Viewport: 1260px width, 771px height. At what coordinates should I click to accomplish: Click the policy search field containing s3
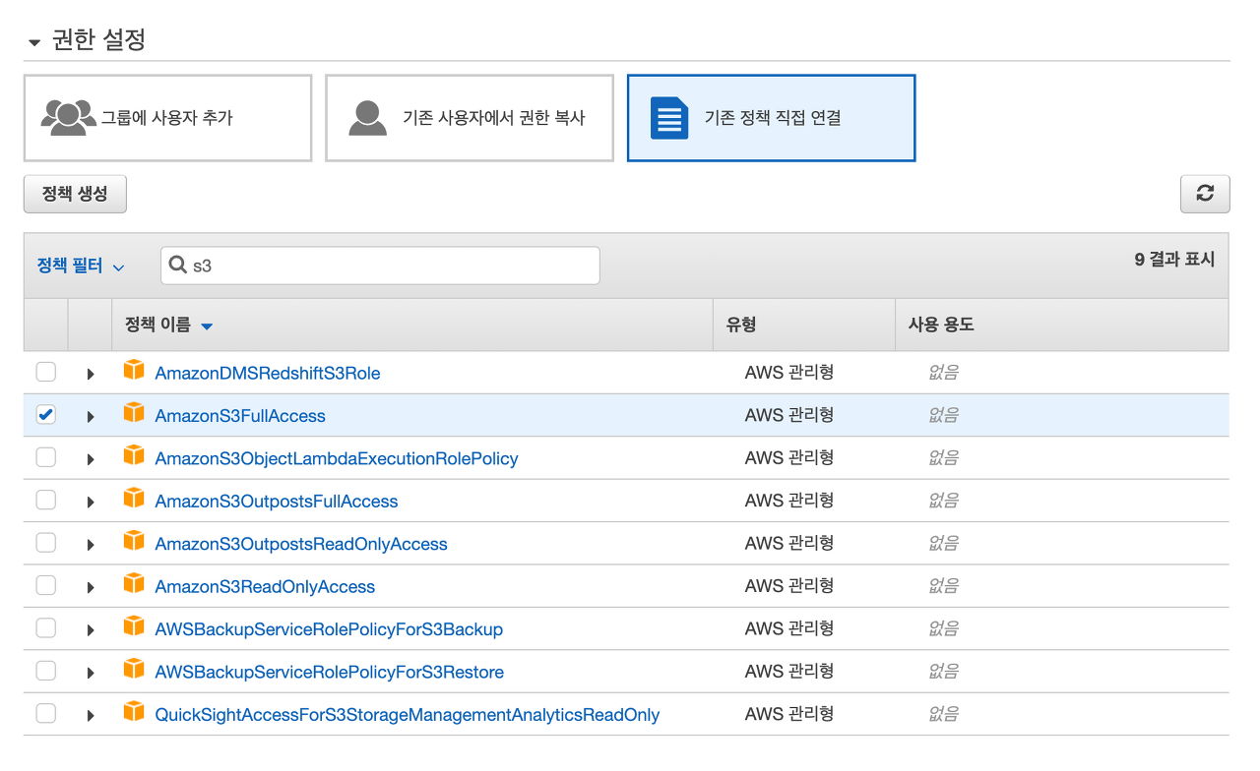(380, 266)
